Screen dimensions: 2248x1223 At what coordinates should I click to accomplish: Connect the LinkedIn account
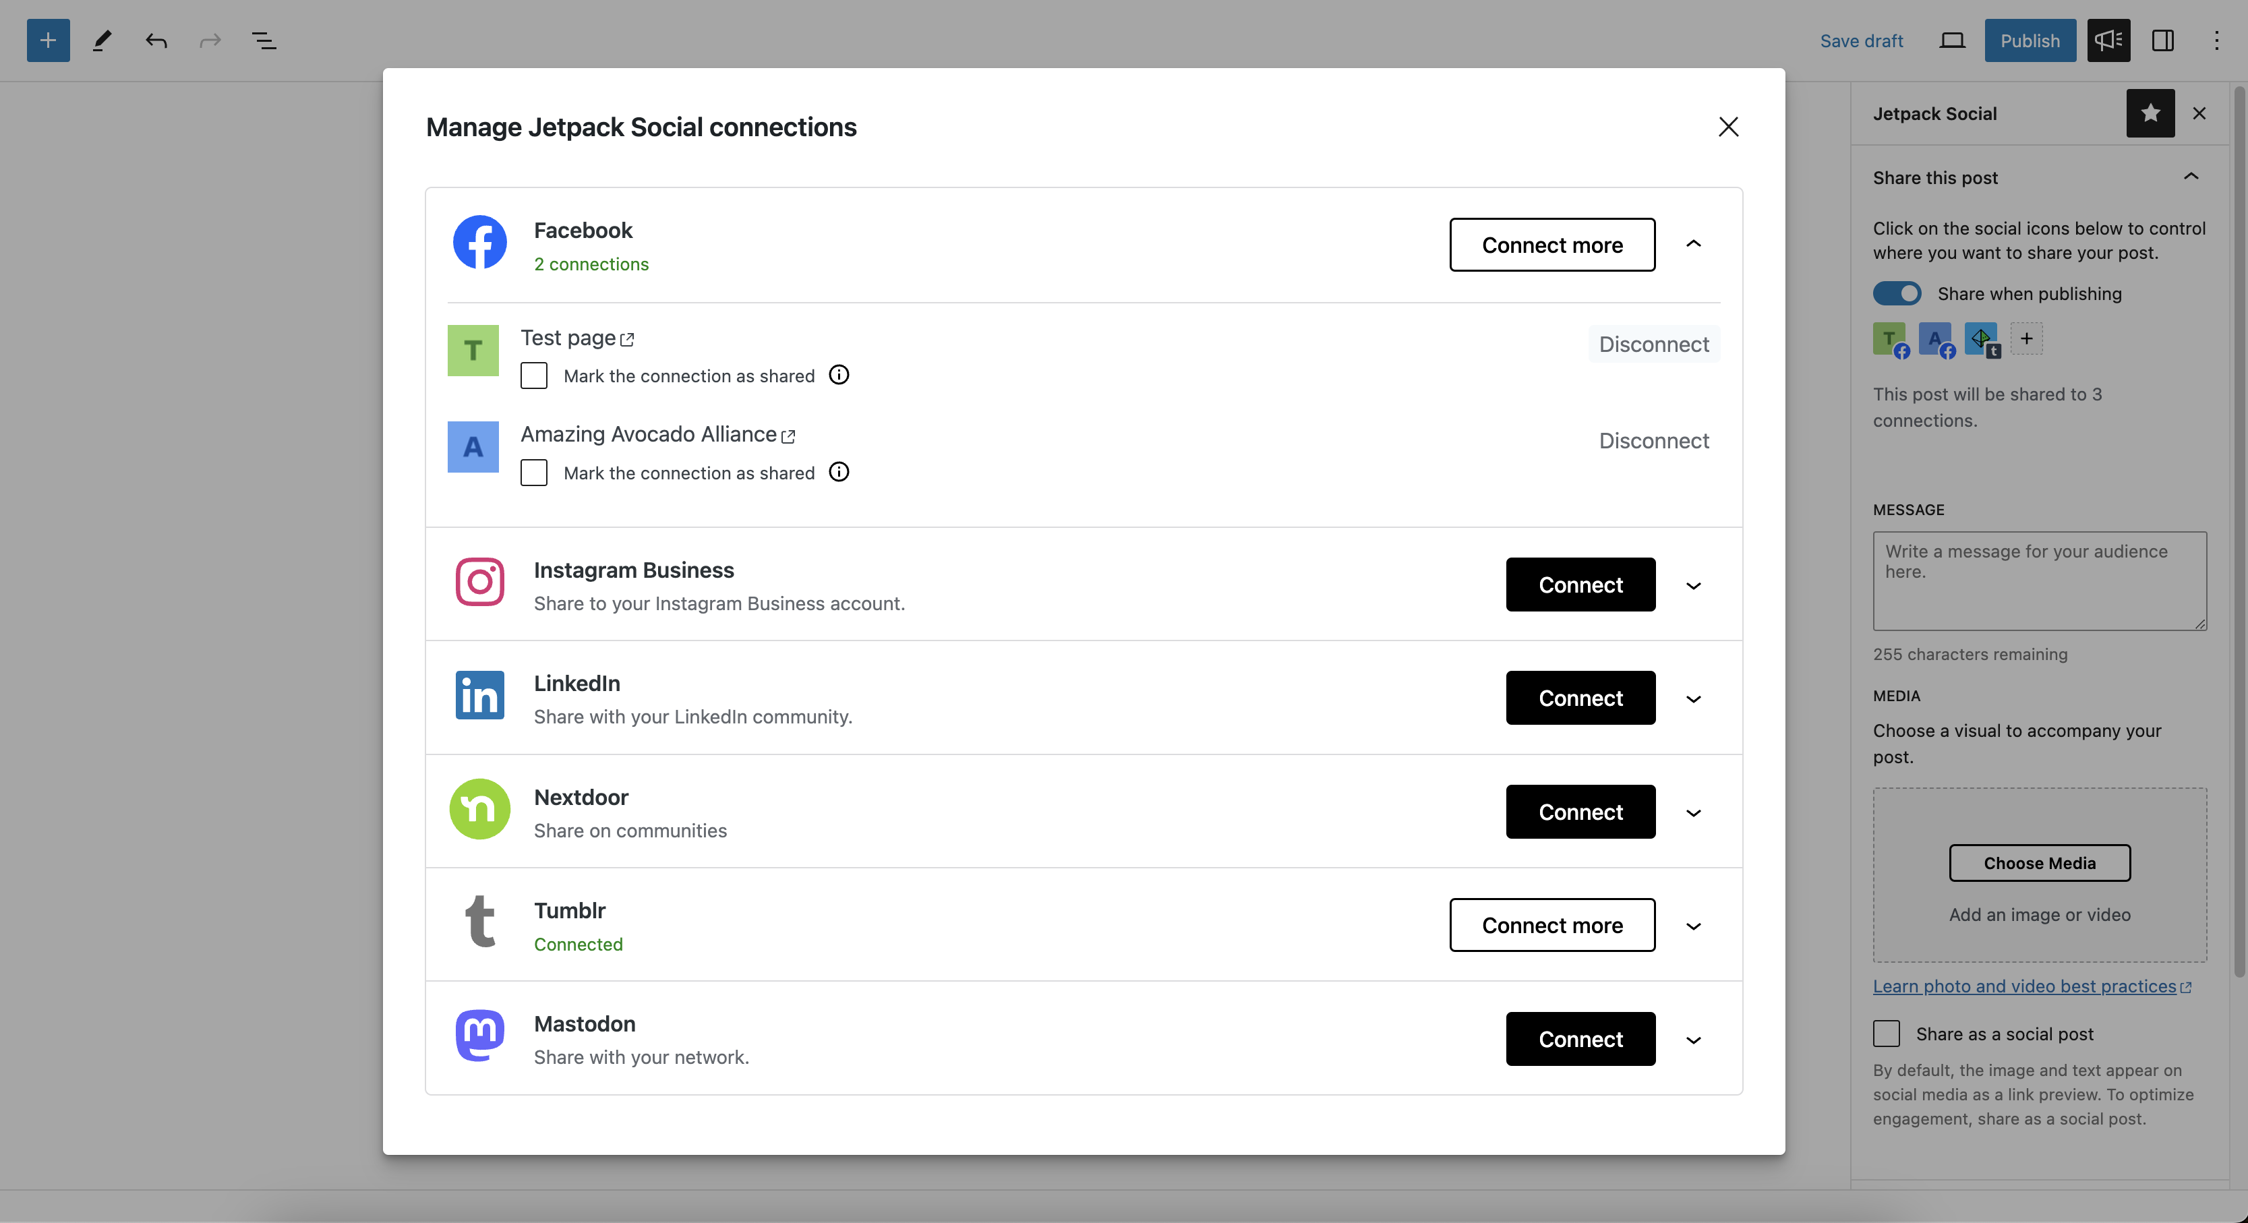point(1580,698)
